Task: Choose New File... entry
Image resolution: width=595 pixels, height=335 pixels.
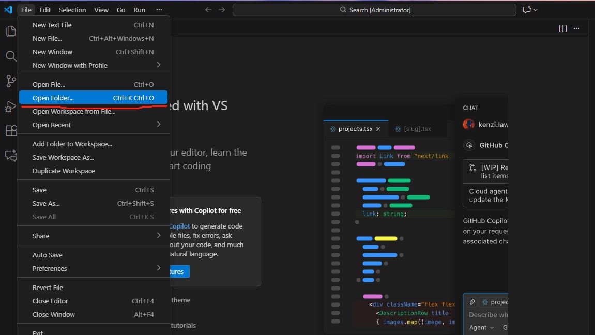Action: coord(94,38)
